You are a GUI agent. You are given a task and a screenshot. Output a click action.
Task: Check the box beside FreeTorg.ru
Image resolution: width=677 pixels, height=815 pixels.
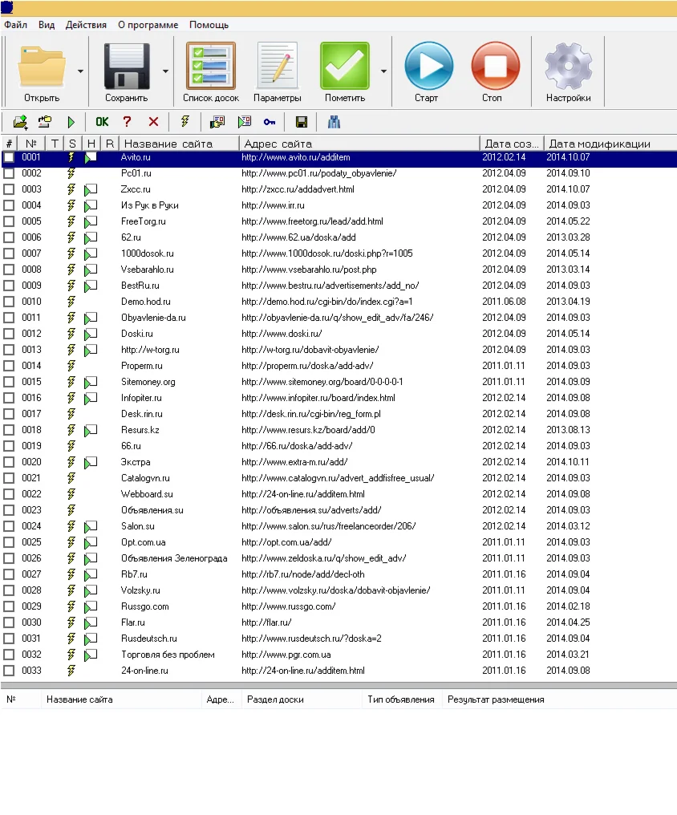pyautogui.click(x=8, y=221)
